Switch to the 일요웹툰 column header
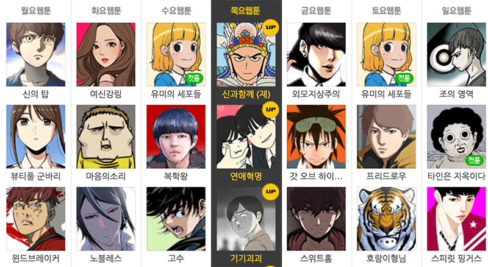Viewport: 488px width, 267px height. (x=456, y=10)
